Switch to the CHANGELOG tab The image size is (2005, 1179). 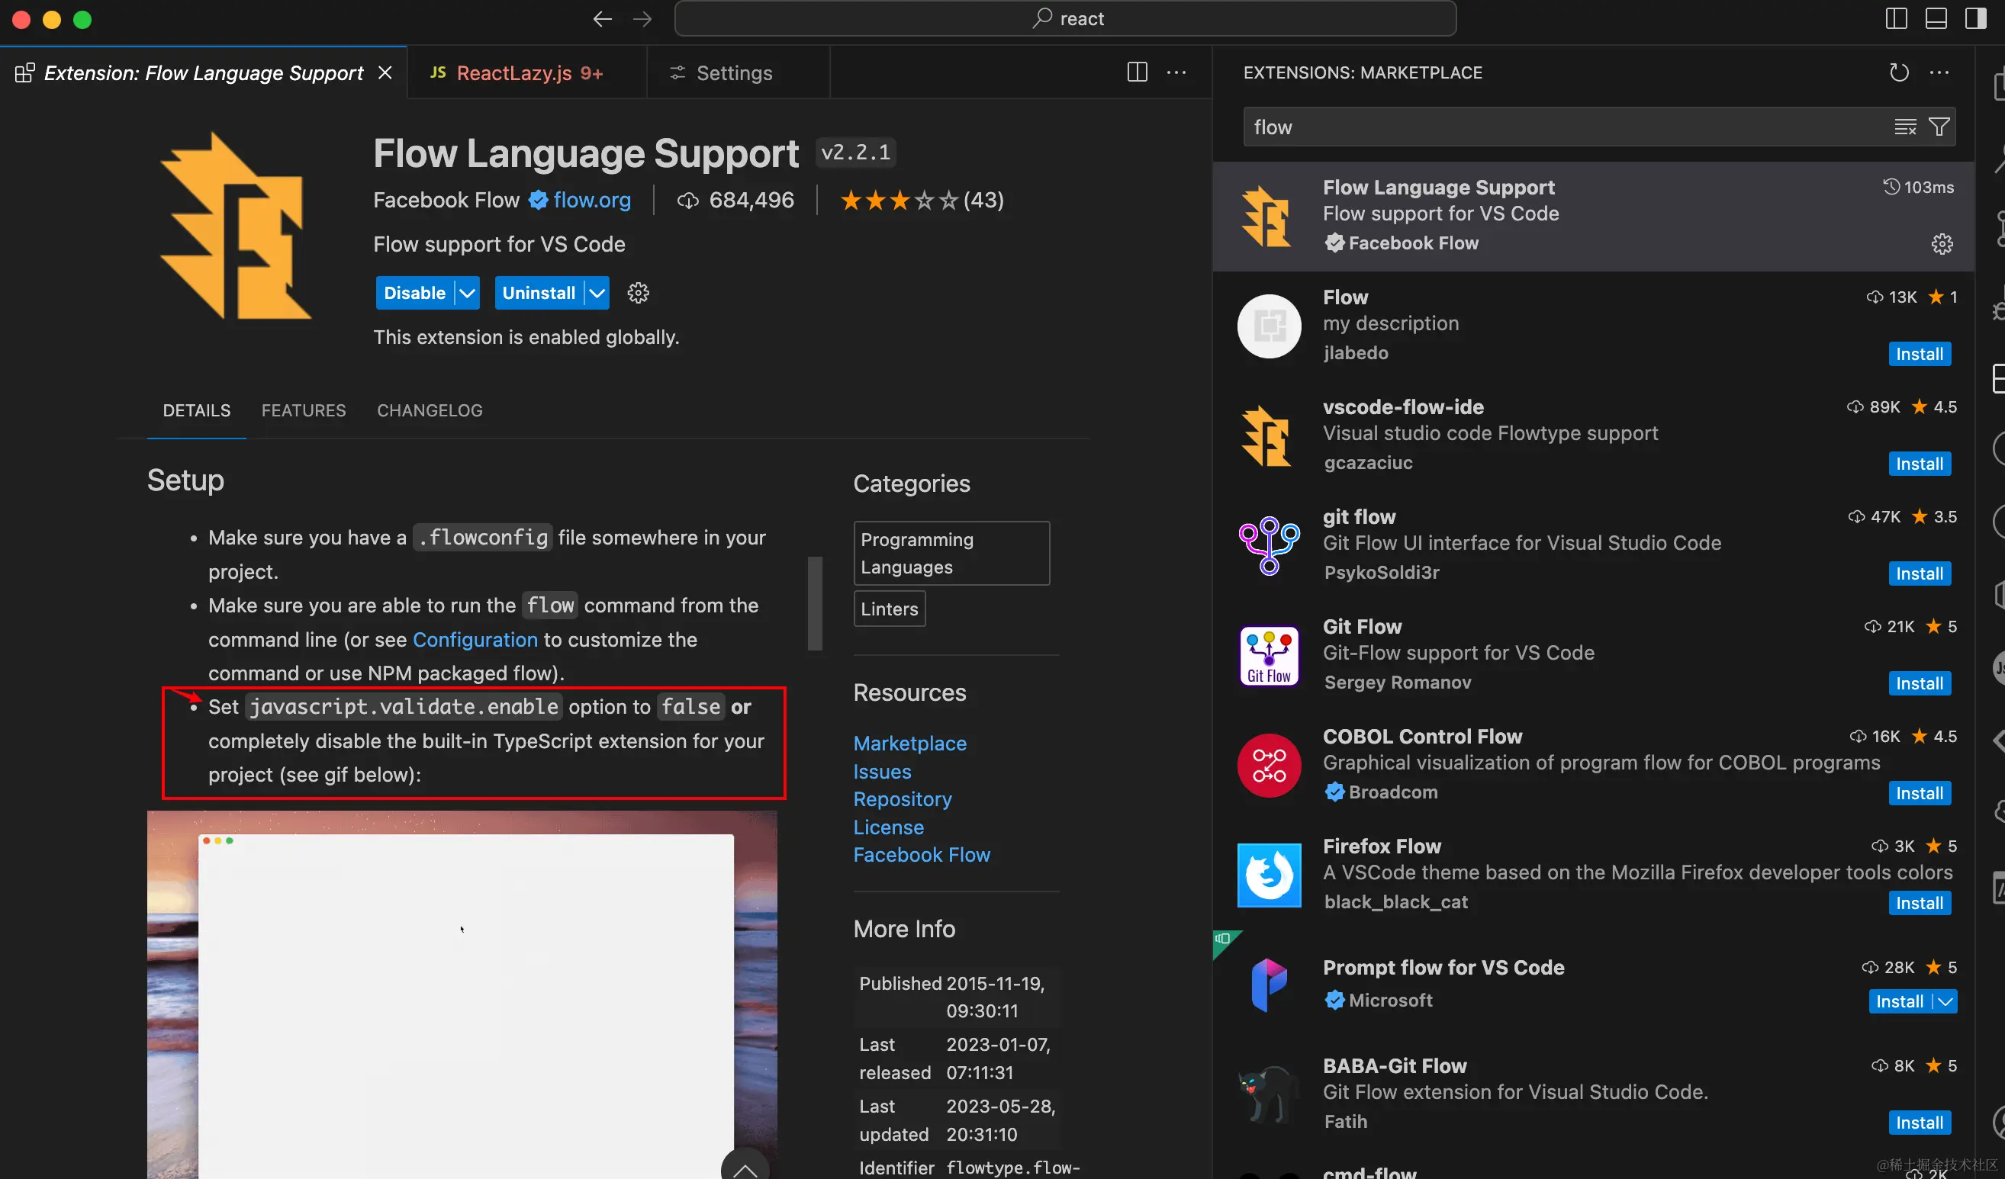[x=430, y=410]
